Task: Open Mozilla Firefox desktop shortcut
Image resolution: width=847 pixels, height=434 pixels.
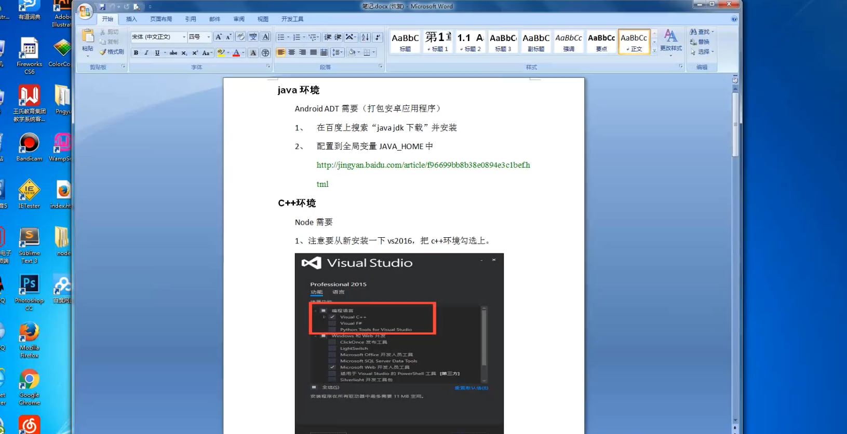Action: coord(29,340)
